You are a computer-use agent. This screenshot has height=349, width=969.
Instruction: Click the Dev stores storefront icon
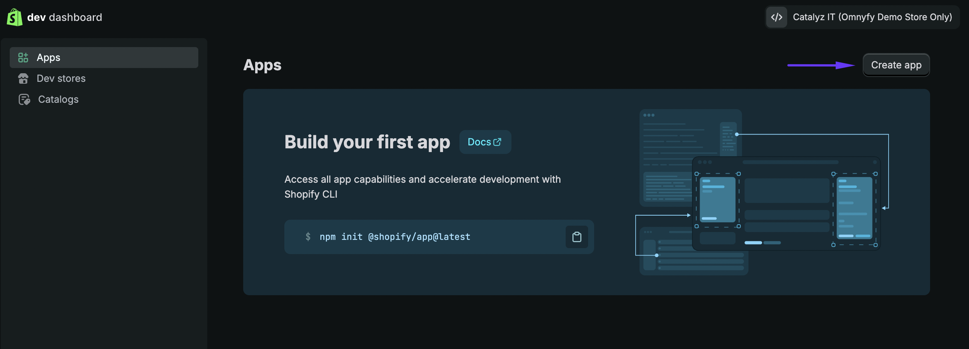tap(23, 78)
